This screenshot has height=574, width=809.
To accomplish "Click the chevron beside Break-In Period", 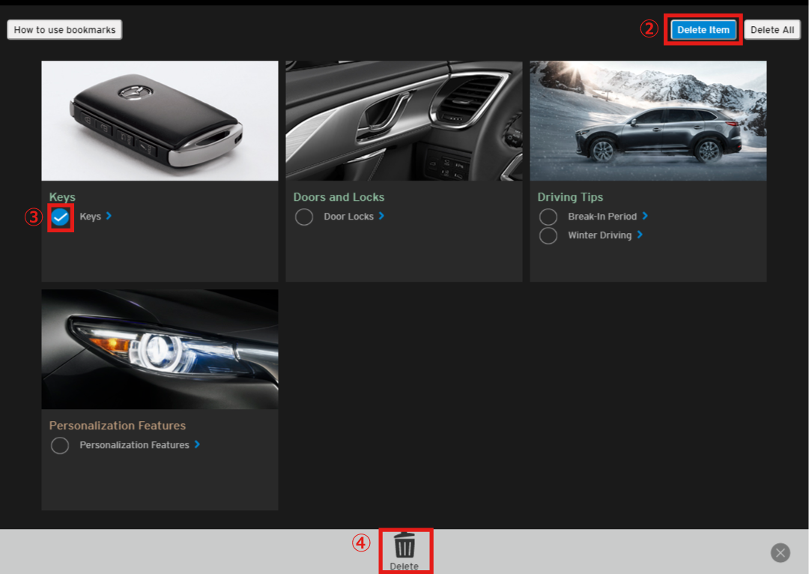I will pyautogui.click(x=645, y=216).
